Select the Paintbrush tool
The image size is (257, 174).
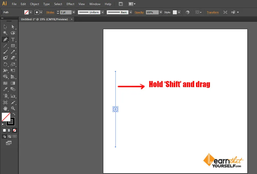click(5, 52)
